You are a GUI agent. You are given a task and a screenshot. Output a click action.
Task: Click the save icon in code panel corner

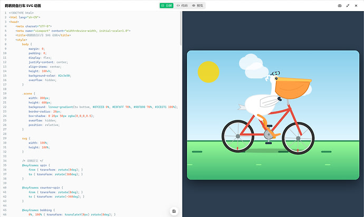coord(174,211)
